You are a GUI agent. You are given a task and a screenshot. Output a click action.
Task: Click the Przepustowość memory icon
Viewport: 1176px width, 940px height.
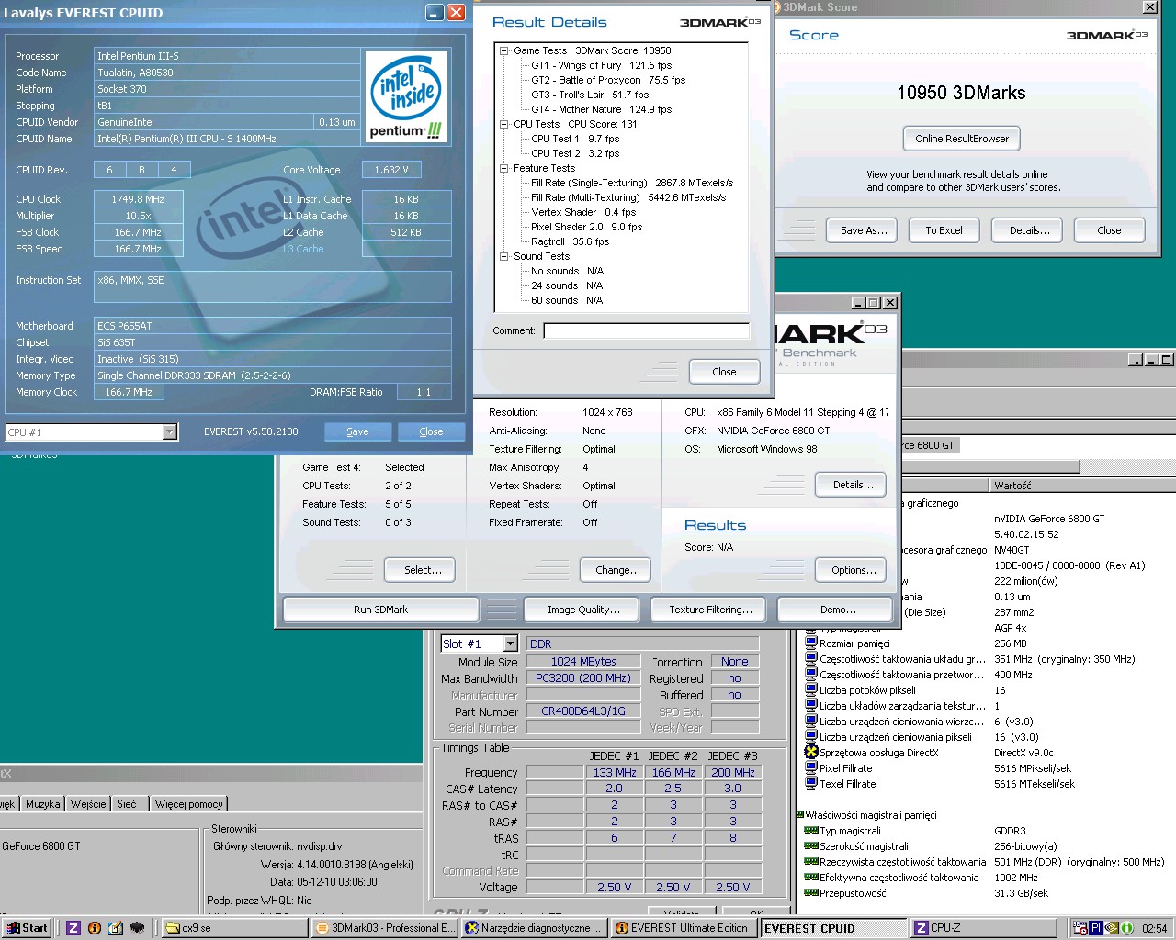pos(811,892)
